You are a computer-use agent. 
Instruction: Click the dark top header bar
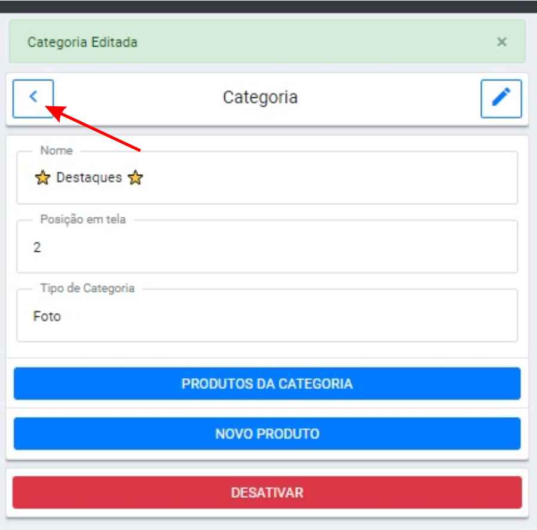coord(268,6)
